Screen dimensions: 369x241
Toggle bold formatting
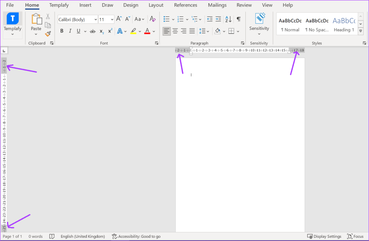coord(62,31)
